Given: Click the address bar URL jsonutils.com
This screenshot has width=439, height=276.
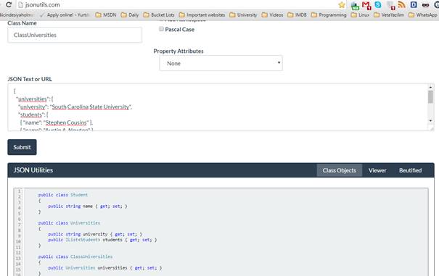Looking at the screenshot, I should [x=43, y=5].
